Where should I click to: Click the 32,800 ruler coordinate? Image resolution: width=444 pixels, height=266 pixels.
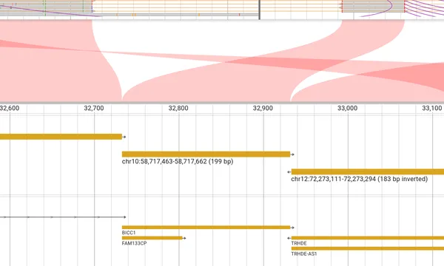coord(178,109)
